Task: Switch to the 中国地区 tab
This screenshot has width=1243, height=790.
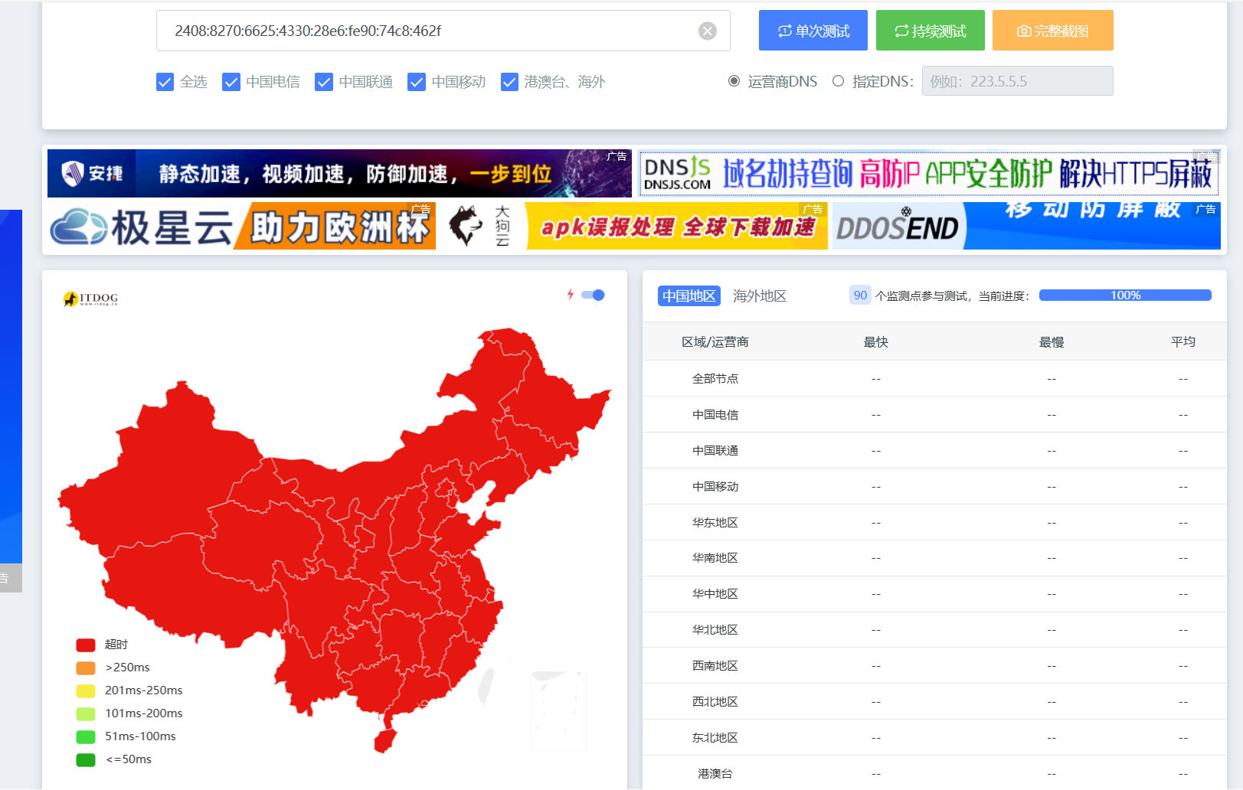Action: pyautogui.click(x=689, y=296)
